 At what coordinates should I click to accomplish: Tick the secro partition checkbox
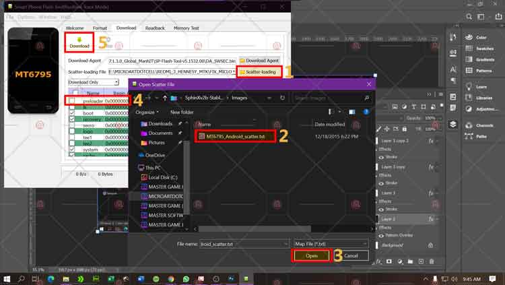tap(72, 125)
